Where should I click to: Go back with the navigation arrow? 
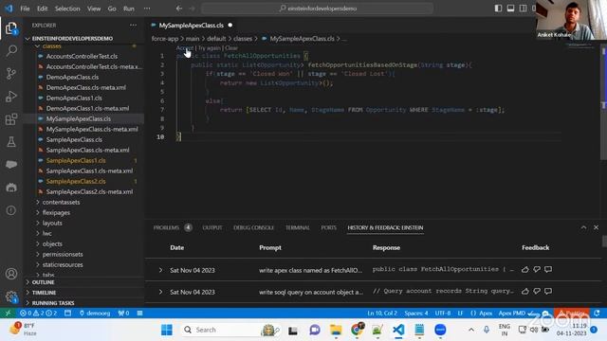(179, 9)
